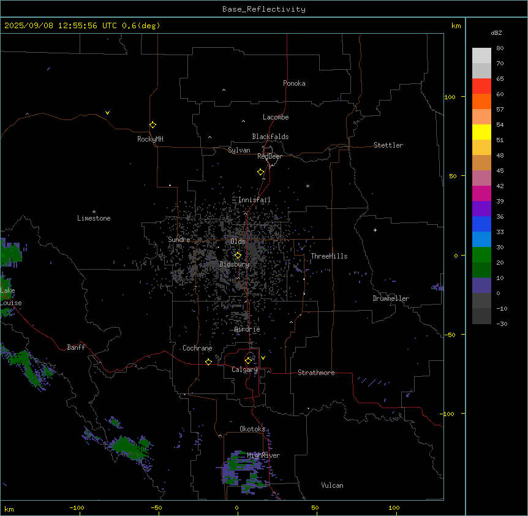Click the ThreeHills label

pos(329,256)
